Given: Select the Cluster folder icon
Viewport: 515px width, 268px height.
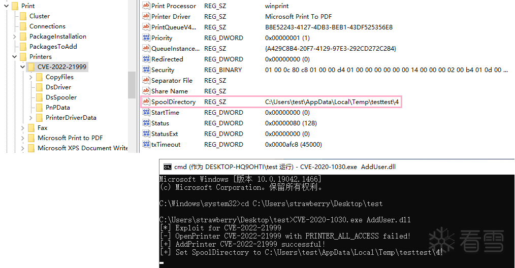Looking at the screenshot, I should 23,16.
